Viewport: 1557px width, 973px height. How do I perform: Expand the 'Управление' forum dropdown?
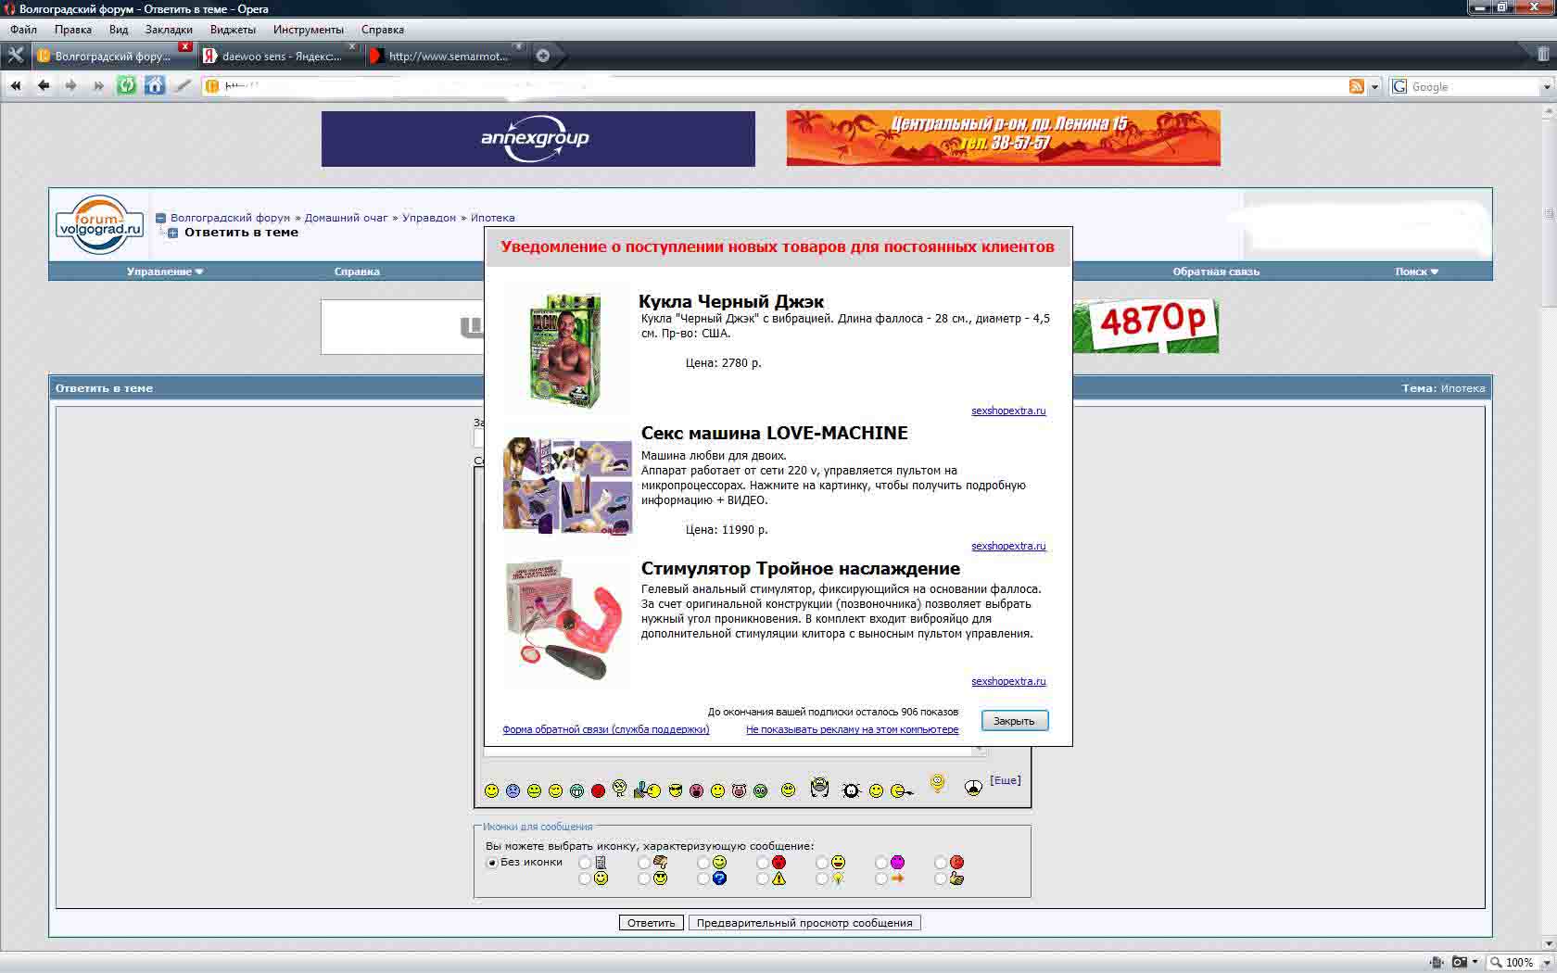(x=165, y=272)
